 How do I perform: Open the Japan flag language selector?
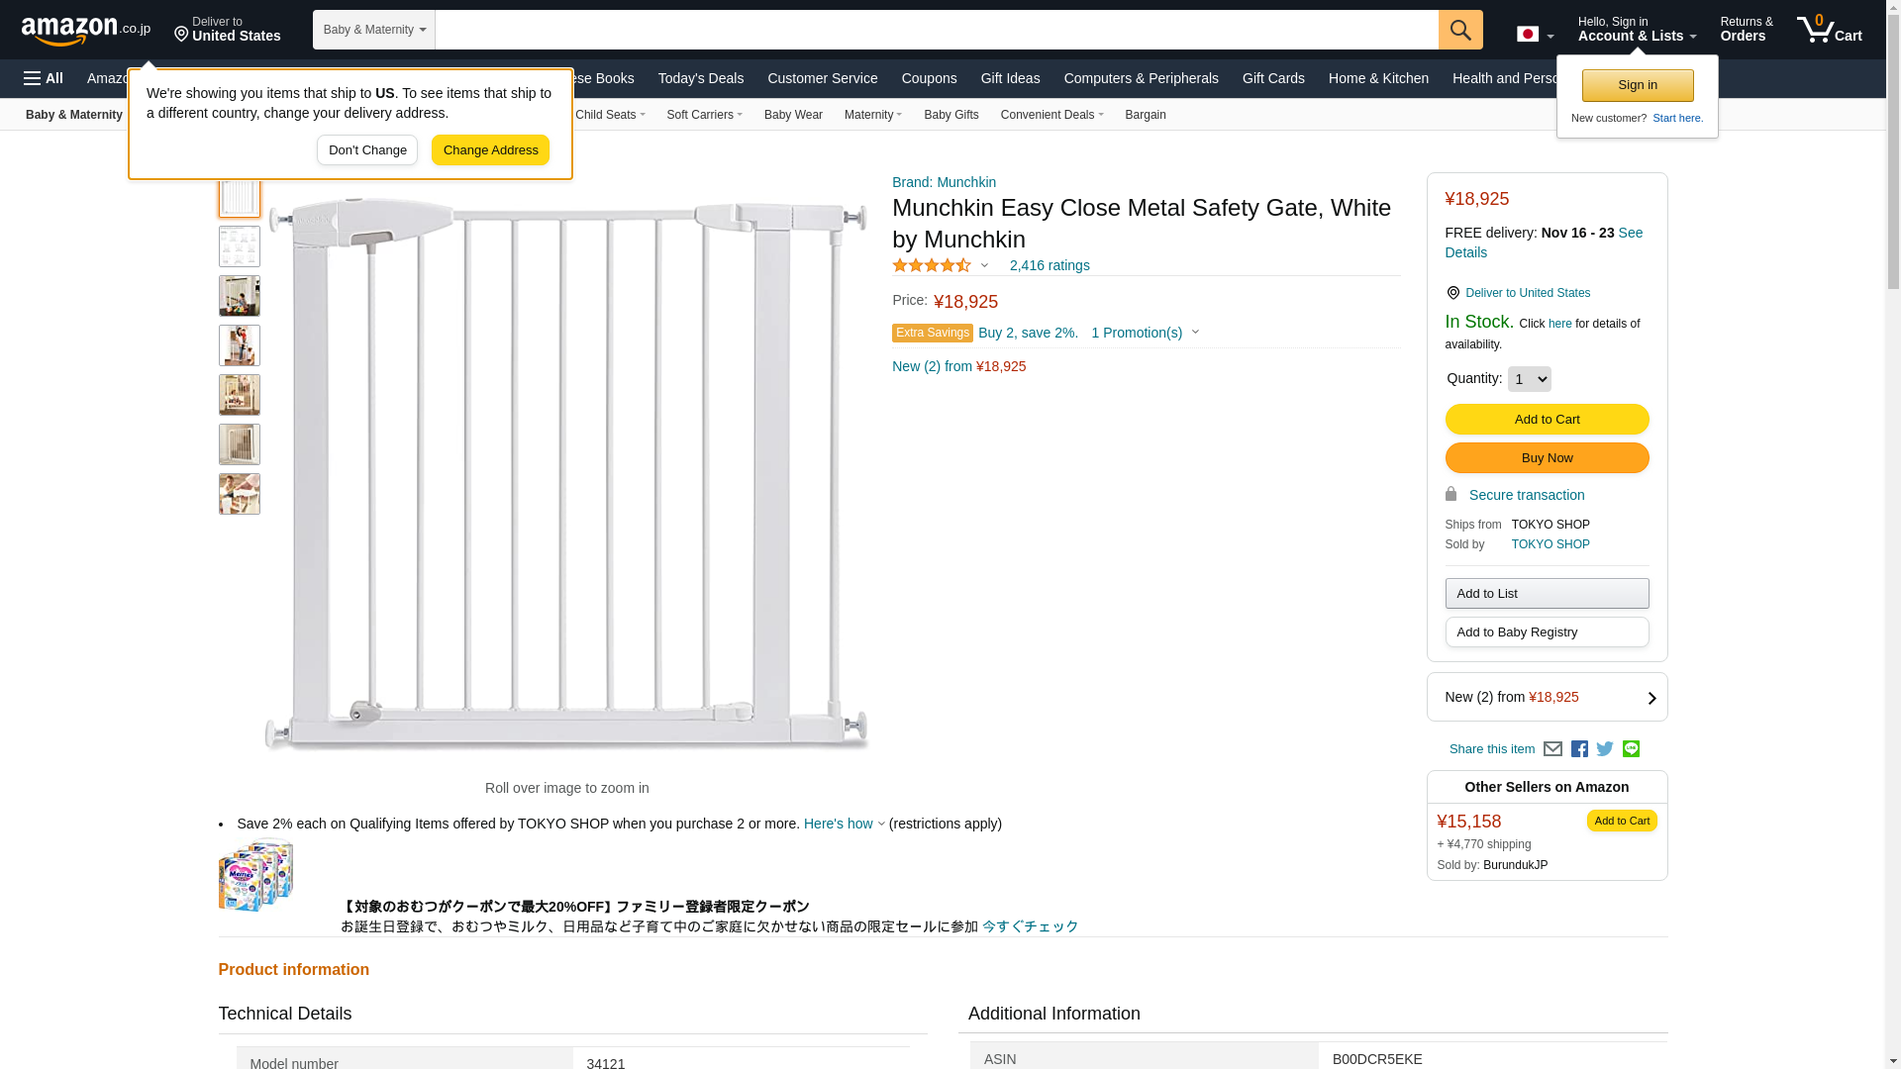click(1535, 35)
